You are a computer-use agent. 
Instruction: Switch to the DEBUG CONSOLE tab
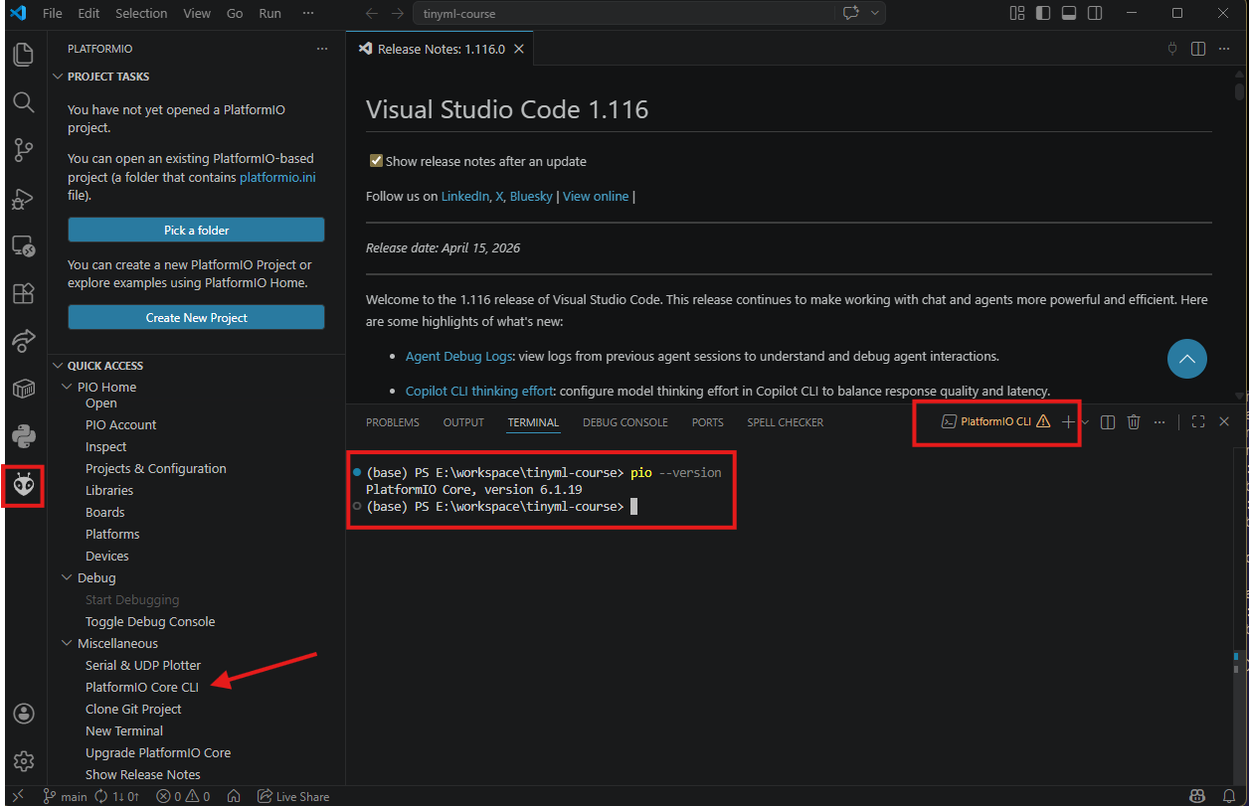click(625, 422)
